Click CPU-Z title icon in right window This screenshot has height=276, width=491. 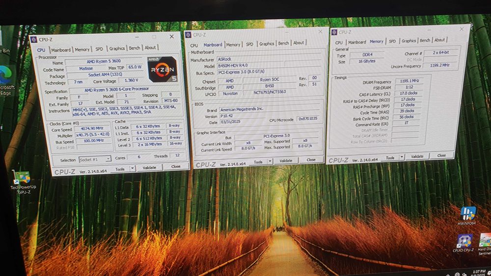(334, 32)
